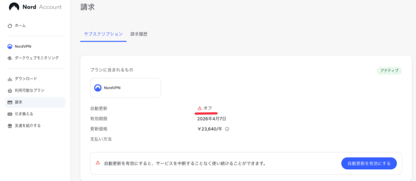The width and height of the screenshot is (416, 181).
Task: Click the NordVPN icon in the plan card
Action: click(x=98, y=88)
